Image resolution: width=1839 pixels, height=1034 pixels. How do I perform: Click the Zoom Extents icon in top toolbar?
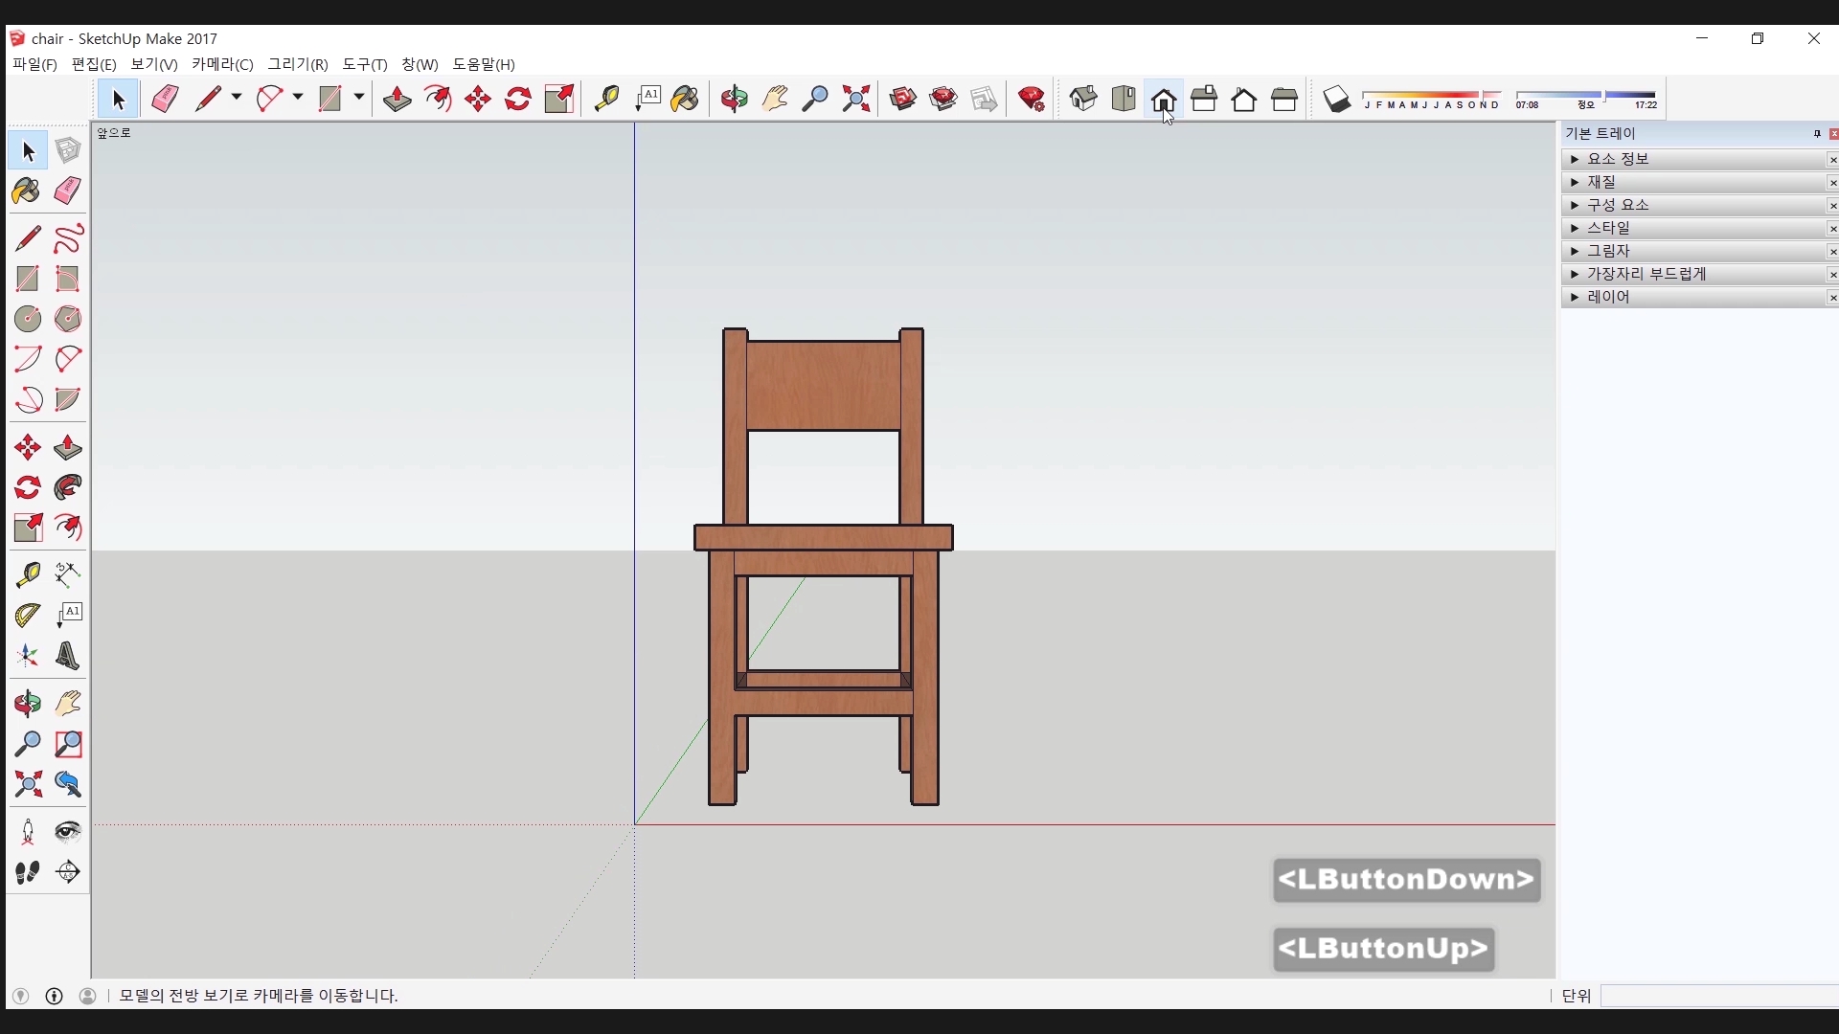click(856, 99)
